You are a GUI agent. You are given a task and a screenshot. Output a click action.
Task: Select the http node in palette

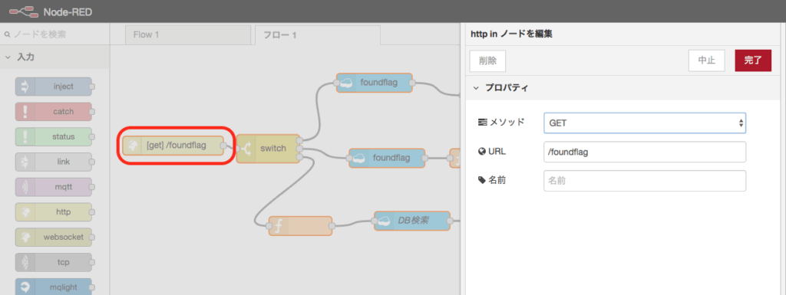(54, 212)
